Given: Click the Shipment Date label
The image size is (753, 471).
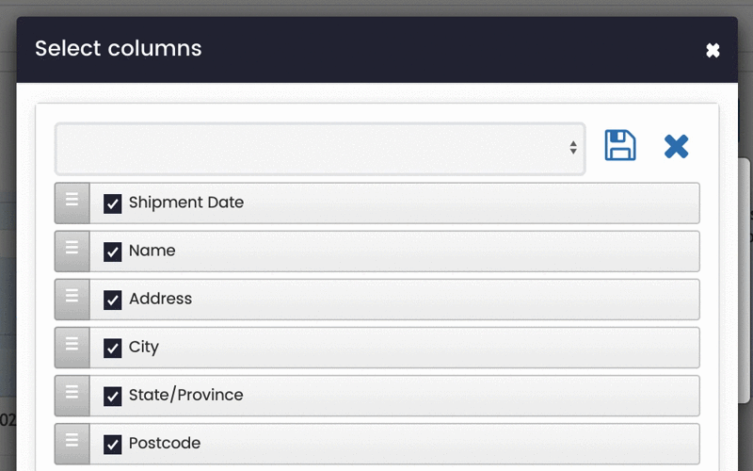Looking at the screenshot, I should (186, 203).
